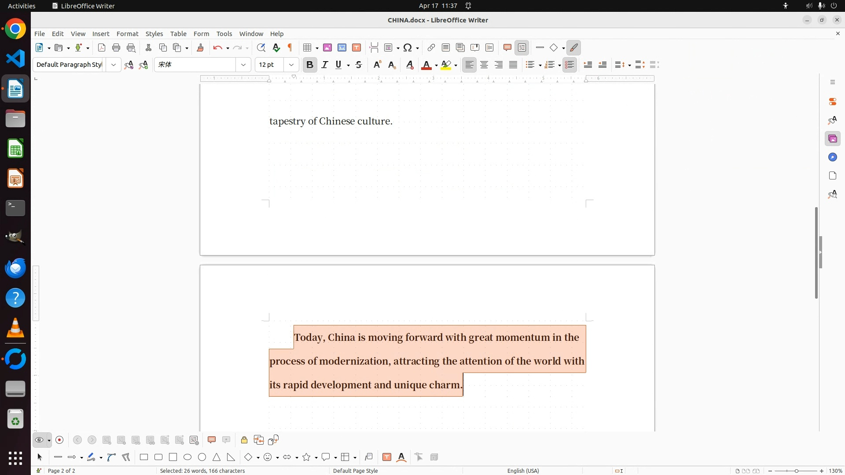This screenshot has height=475, width=845.
Task: Click English (USA) language in status bar
Action: (523, 471)
